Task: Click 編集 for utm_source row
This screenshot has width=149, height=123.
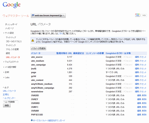Action: (137, 57)
